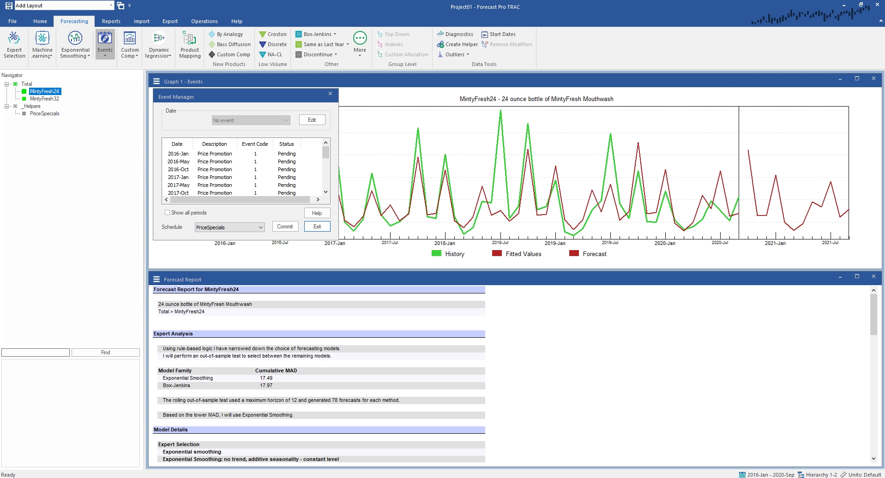The height and width of the screenshot is (478, 885).
Task: Open Product Mapping tool
Action: (x=190, y=45)
